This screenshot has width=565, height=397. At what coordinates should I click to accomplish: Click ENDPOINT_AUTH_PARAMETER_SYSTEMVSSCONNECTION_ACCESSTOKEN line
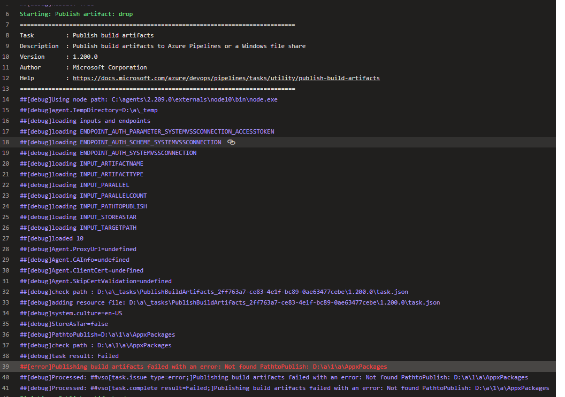pyautogui.click(x=147, y=132)
